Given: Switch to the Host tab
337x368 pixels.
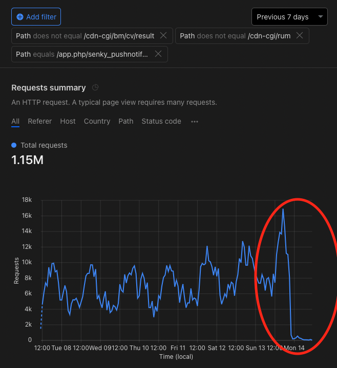Looking at the screenshot, I should click(x=68, y=121).
